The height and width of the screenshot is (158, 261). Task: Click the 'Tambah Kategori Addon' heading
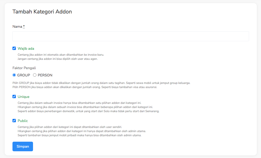(x=42, y=12)
